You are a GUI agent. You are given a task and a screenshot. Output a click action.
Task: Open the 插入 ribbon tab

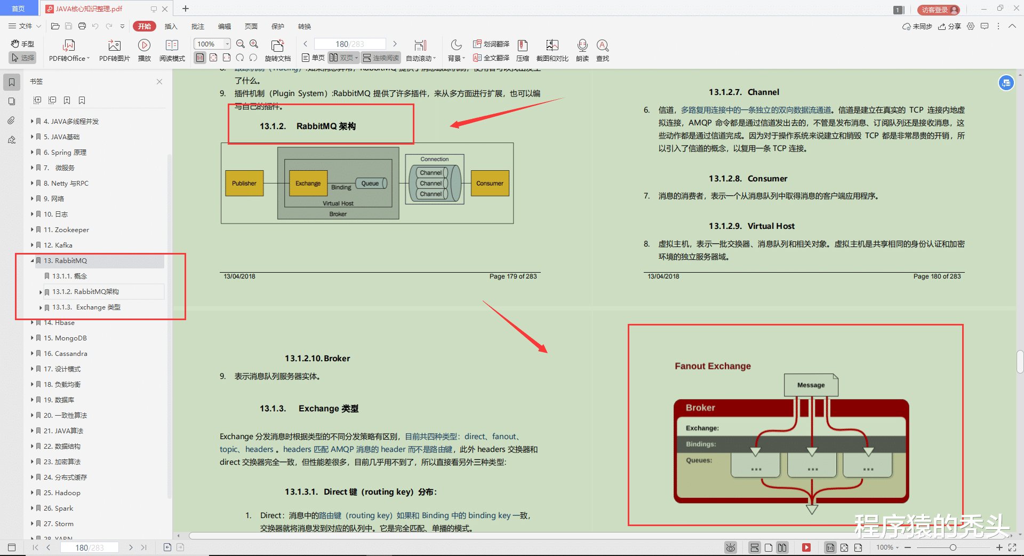(x=171, y=26)
